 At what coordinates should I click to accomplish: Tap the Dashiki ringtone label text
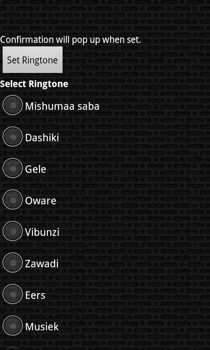(x=42, y=138)
